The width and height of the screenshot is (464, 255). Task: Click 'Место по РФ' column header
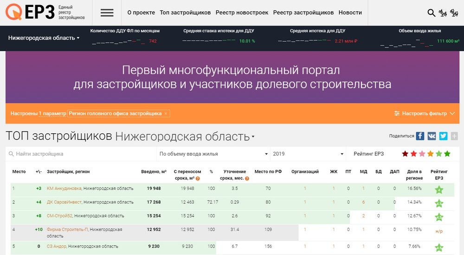[268, 171]
